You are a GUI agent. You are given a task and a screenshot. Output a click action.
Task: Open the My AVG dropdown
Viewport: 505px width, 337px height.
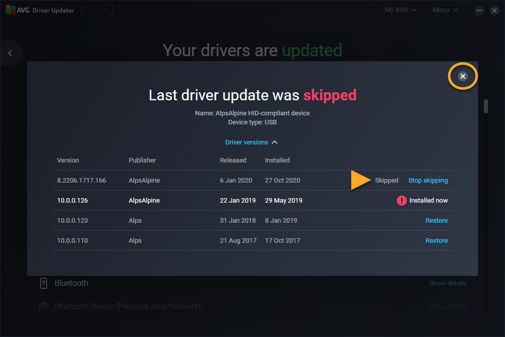click(400, 10)
